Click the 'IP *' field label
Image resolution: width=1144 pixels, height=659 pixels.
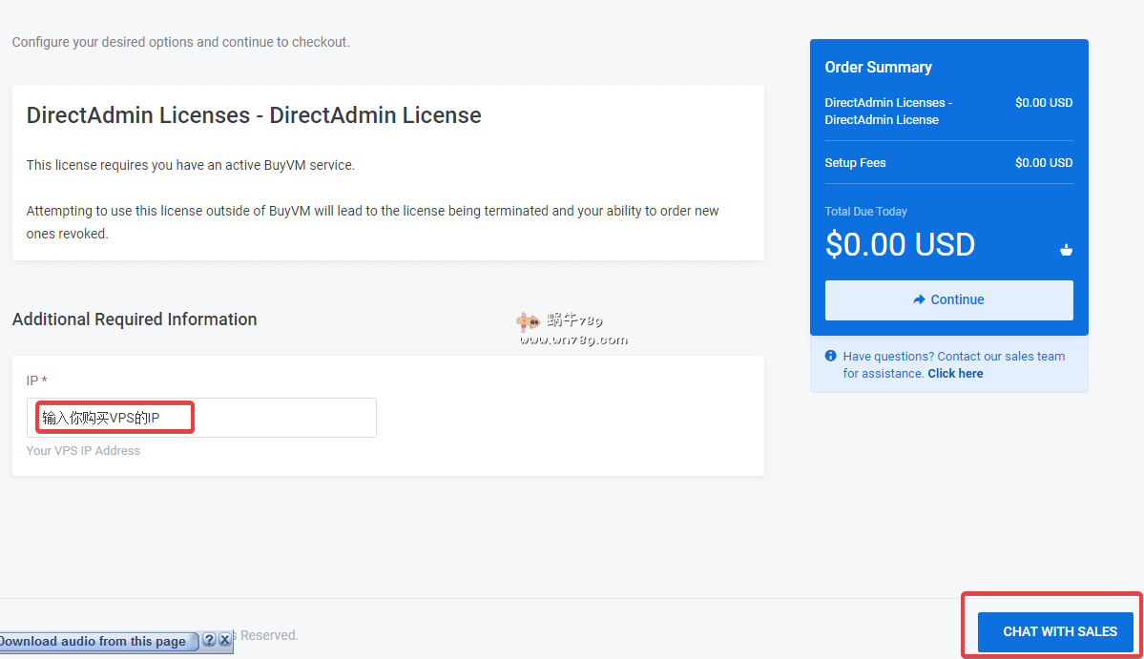point(36,381)
